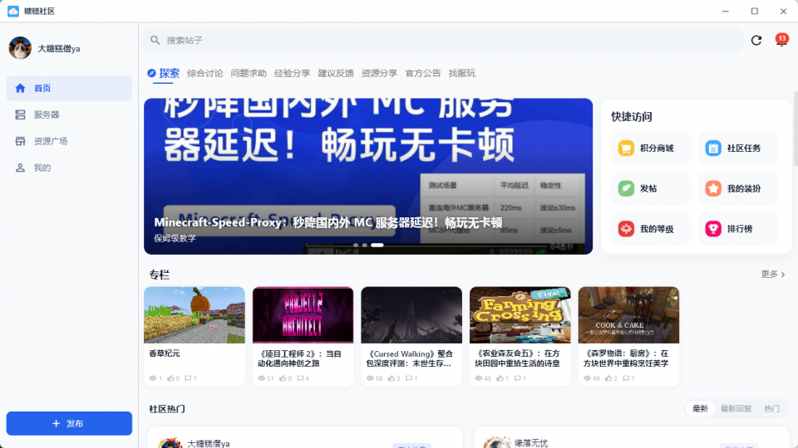
Task: Open the 我的等级 quick access
Action: click(x=652, y=229)
